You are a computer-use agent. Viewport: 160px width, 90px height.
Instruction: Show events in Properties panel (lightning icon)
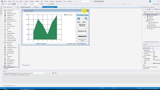point(150,48)
